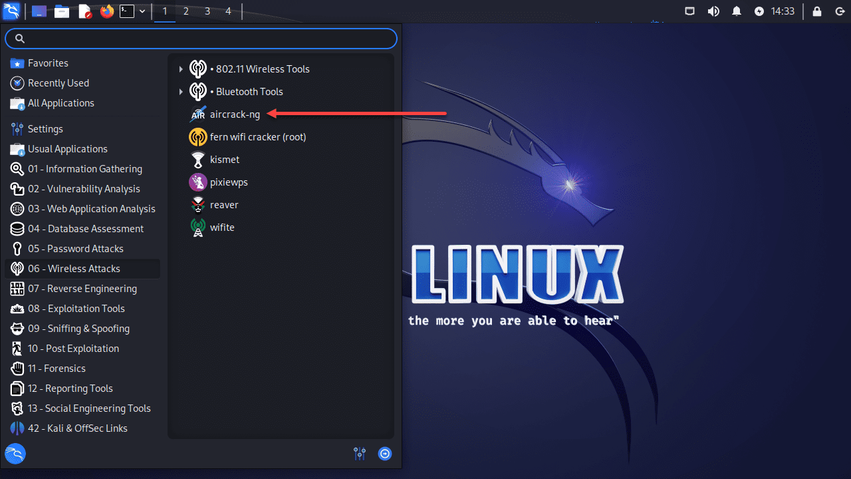Select 06 - Wireless Attacks category
Screen dimensions: 851x479
pyautogui.click(x=82, y=269)
